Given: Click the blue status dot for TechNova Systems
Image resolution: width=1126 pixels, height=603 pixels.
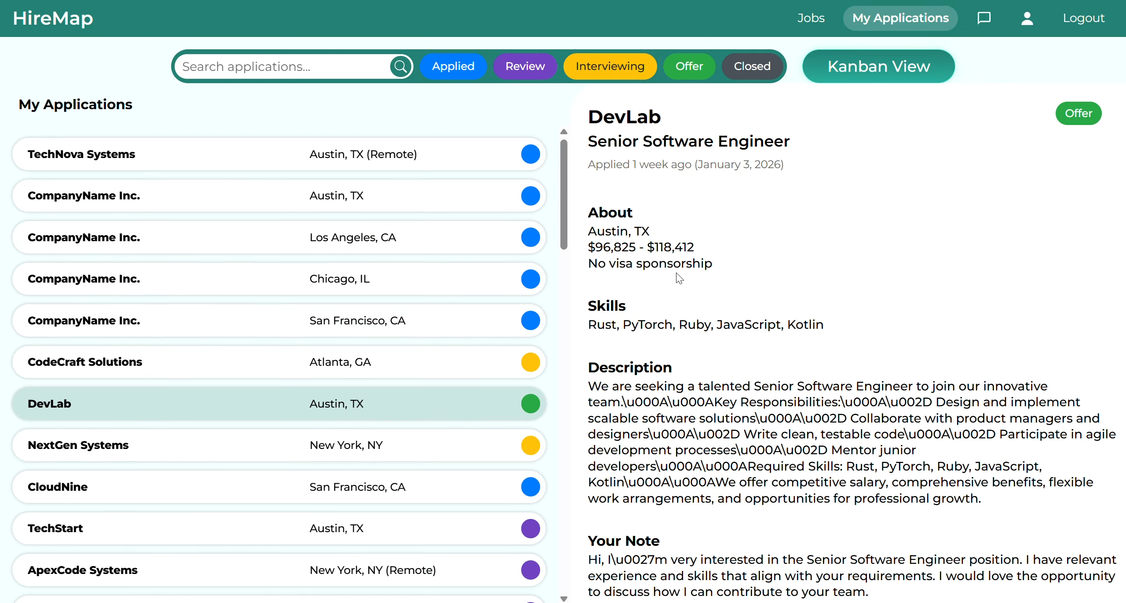Looking at the screenshot, I should (x=530, y=154).
